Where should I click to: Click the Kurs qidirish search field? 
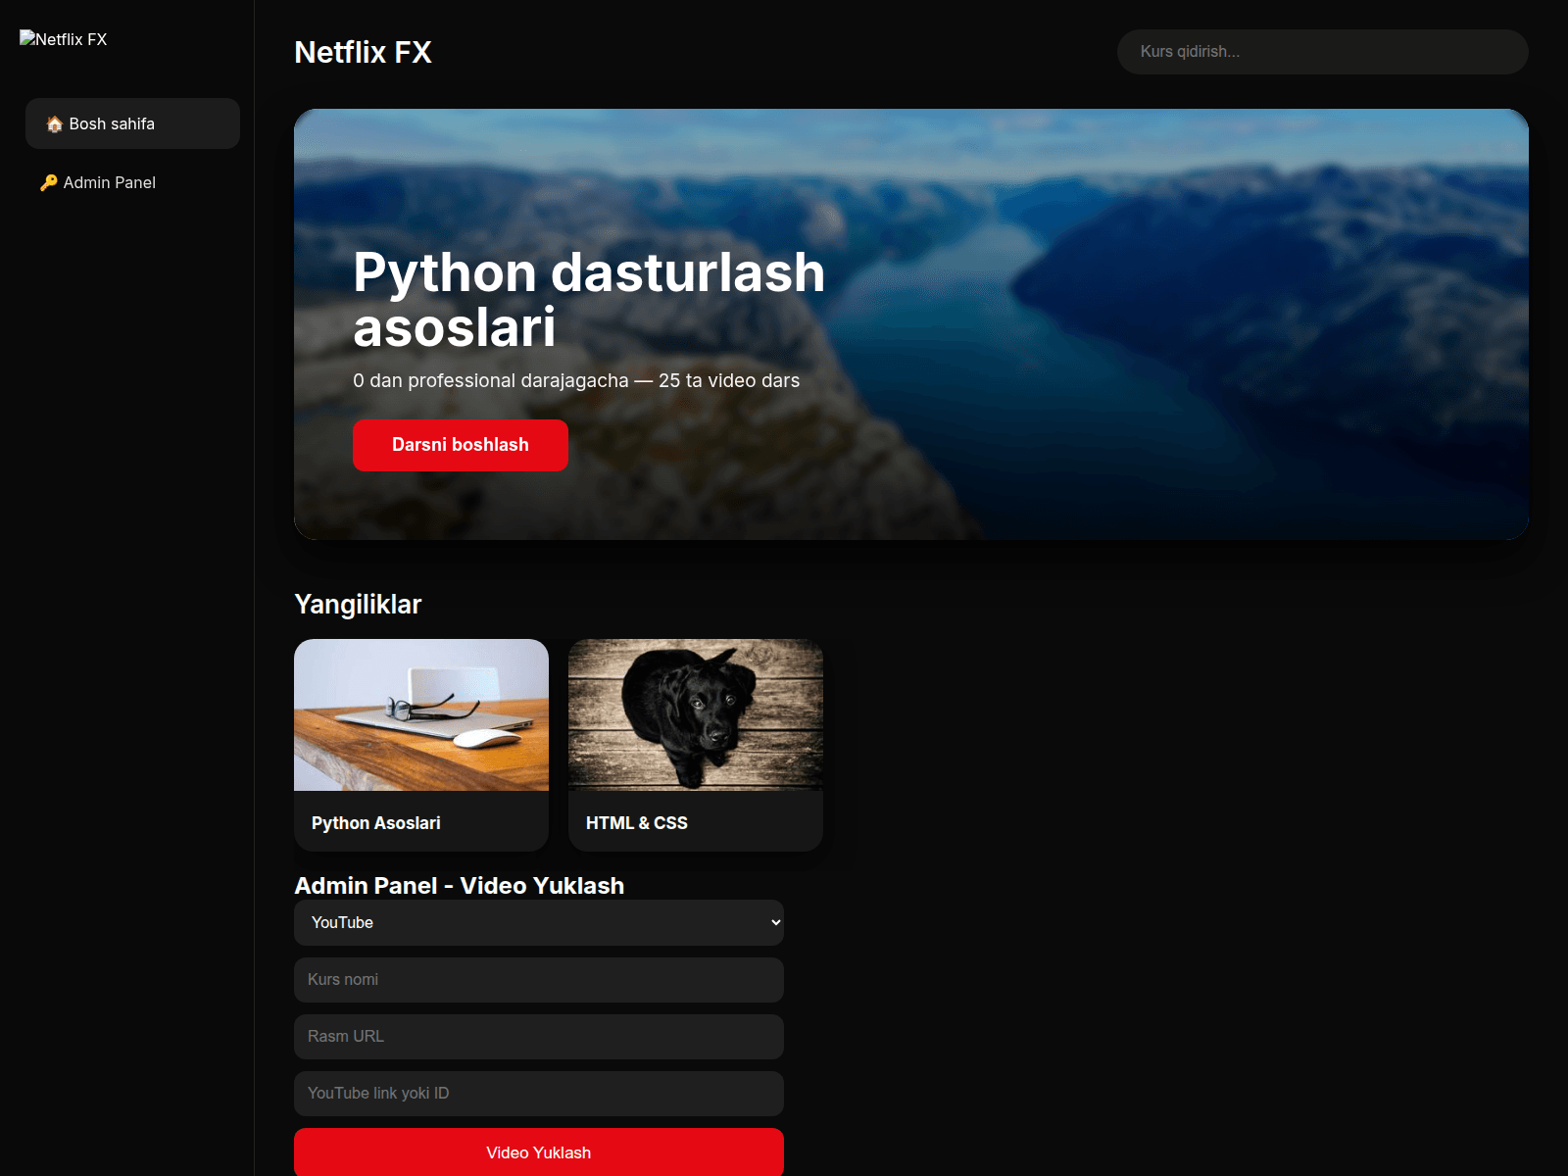[1321, 52]
